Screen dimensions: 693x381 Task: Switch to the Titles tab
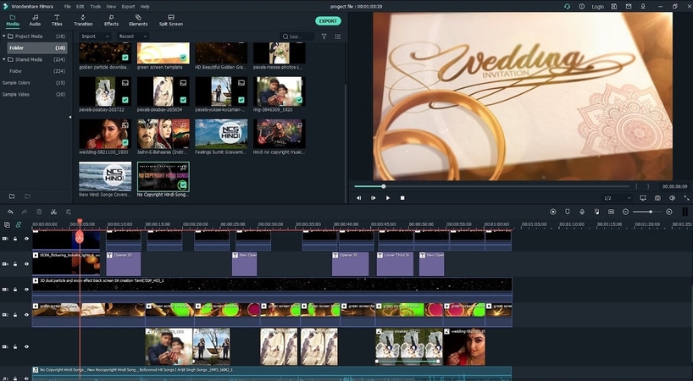pos(57,20)
